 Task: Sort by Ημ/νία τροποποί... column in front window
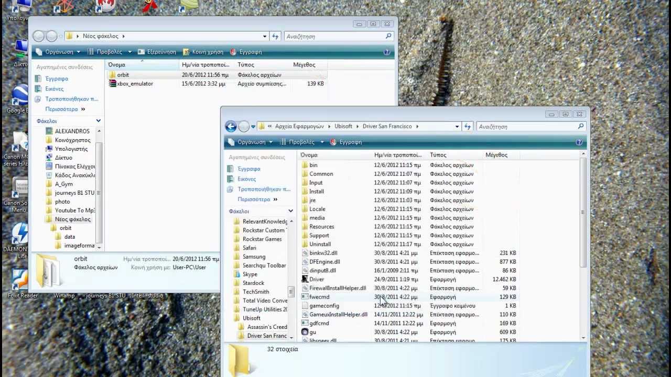(400, 155)
